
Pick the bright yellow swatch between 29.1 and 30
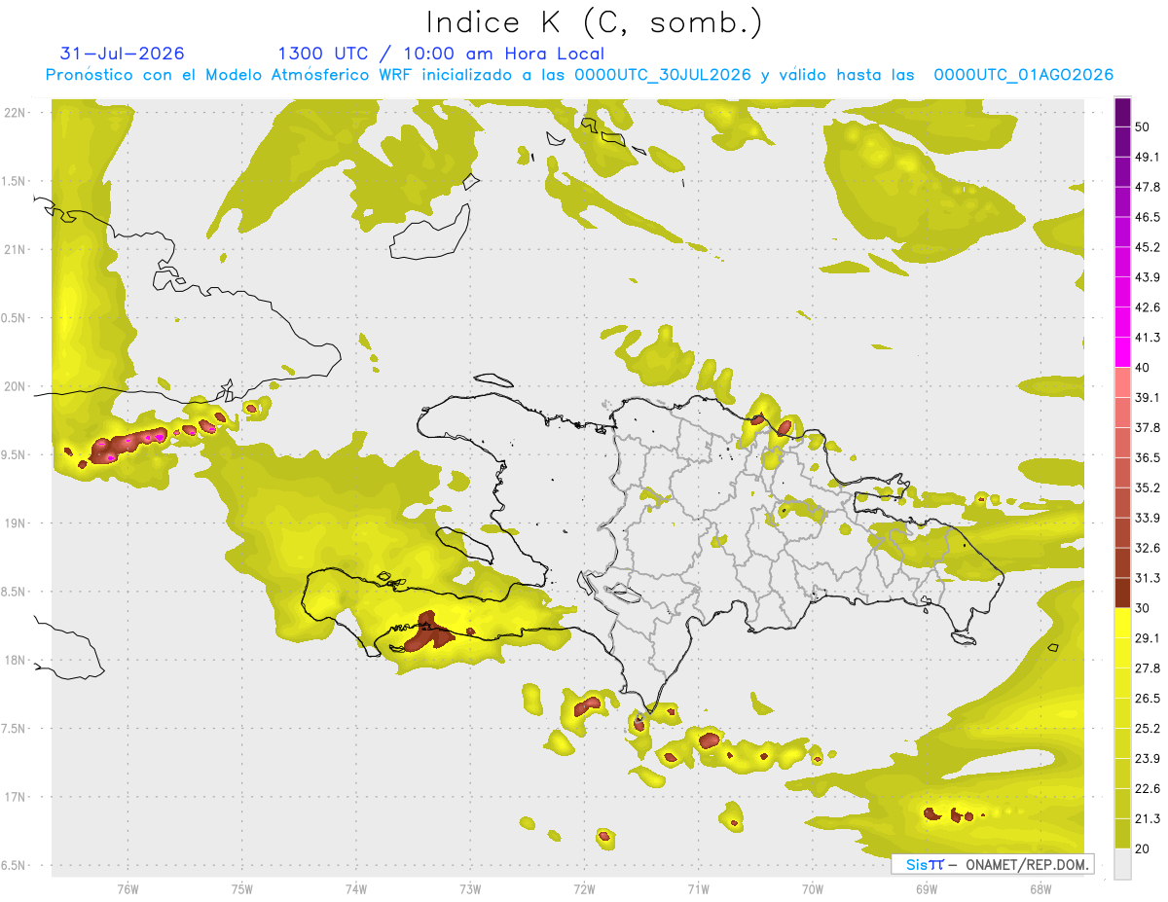point(1122,624)
